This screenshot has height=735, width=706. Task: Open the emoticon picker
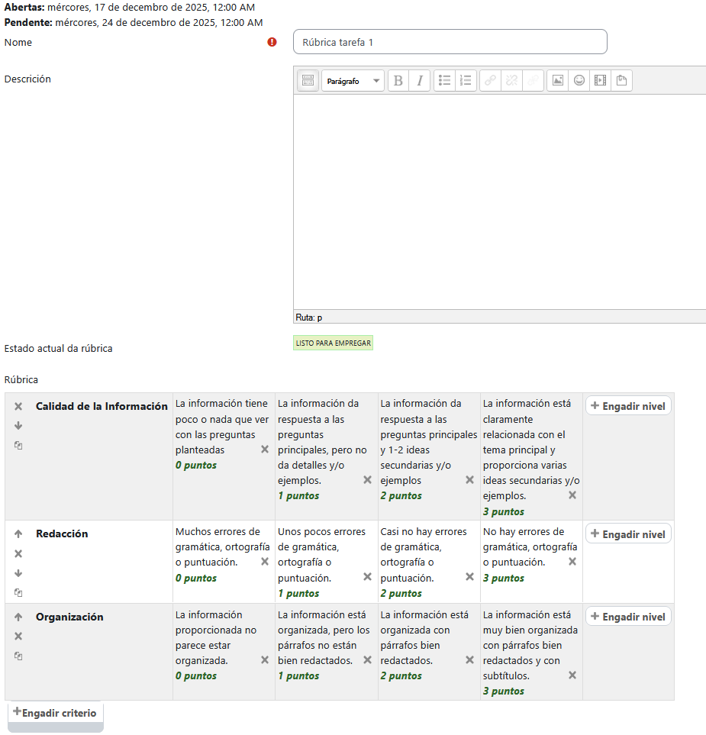point(579,81)
